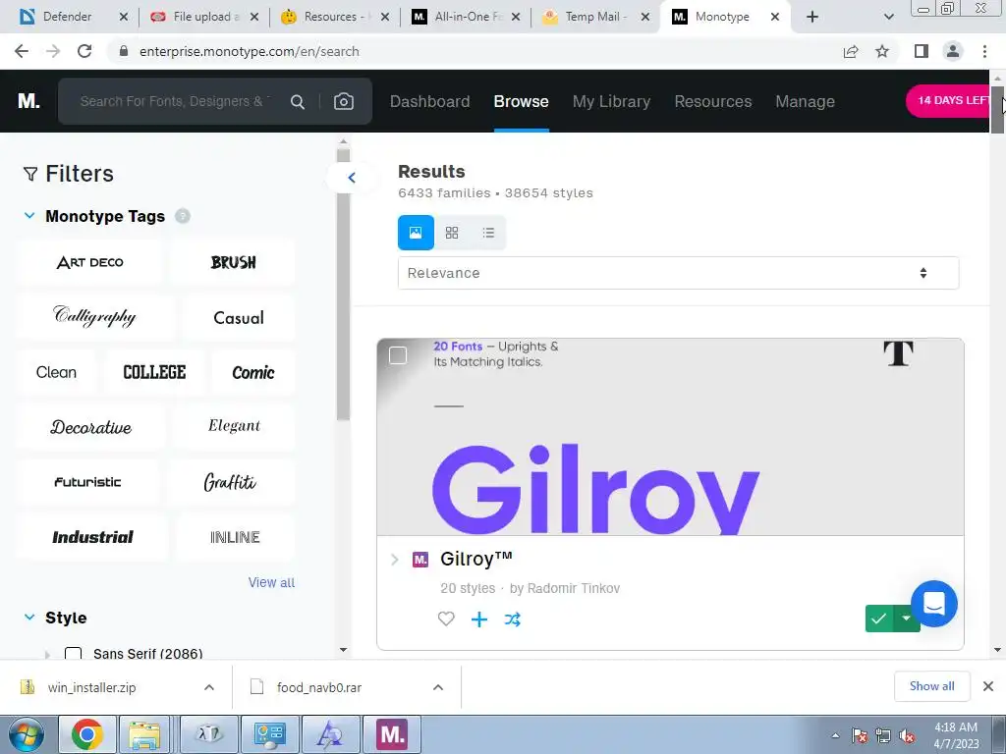Favorite Gilroy with heart icon

446,619
